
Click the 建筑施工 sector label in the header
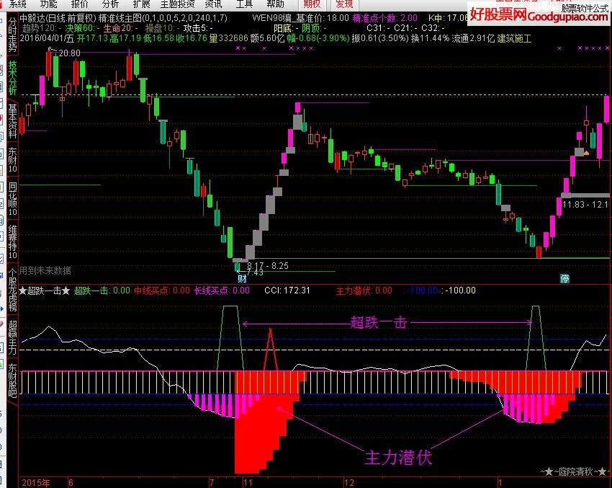pos(513,38)
